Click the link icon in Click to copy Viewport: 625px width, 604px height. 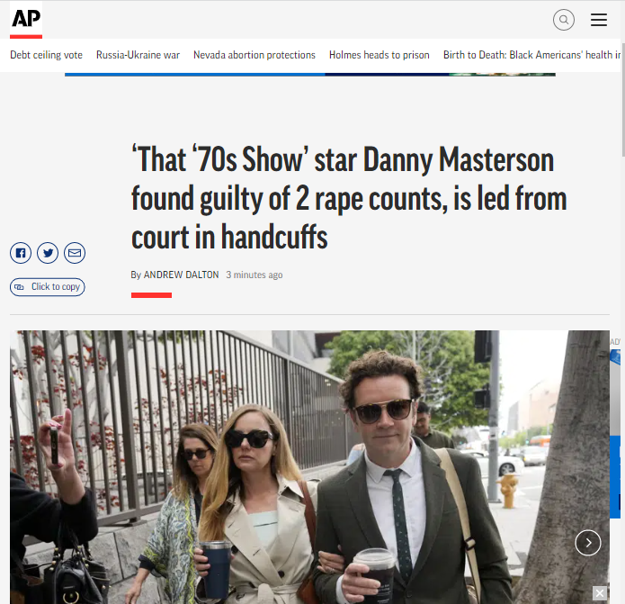(19, 287)
